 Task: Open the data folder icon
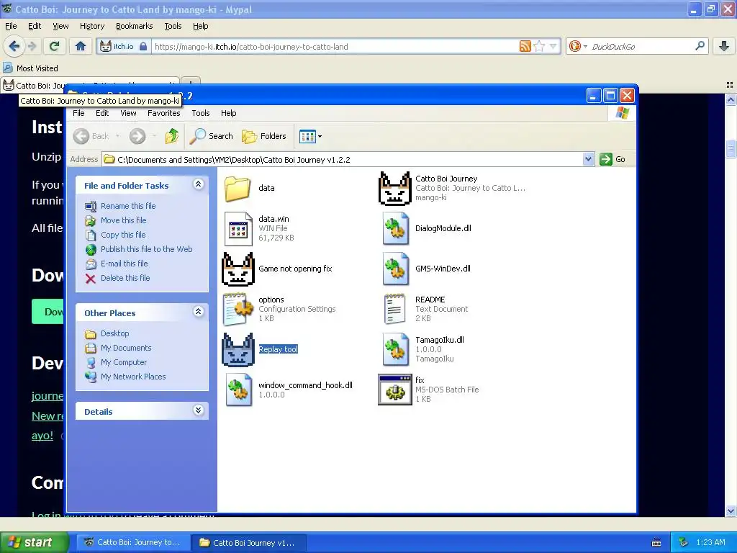click(x=238, y=188)
